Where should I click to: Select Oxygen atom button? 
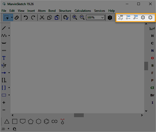152,58
